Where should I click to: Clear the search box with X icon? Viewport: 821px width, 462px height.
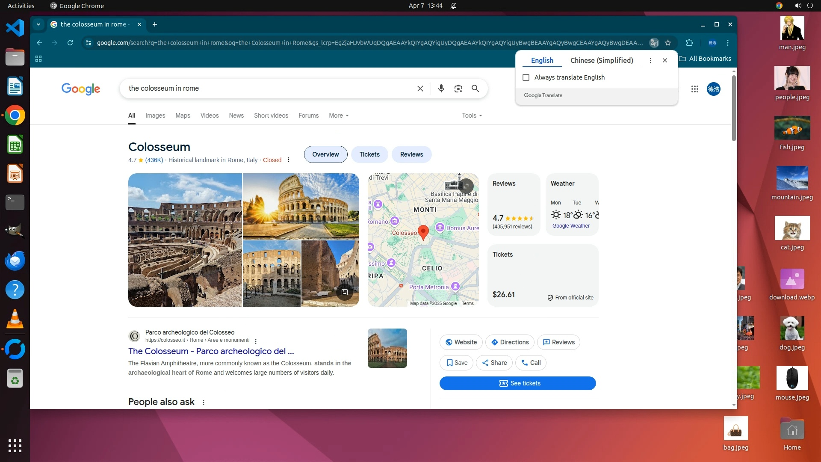click(420, 89)
